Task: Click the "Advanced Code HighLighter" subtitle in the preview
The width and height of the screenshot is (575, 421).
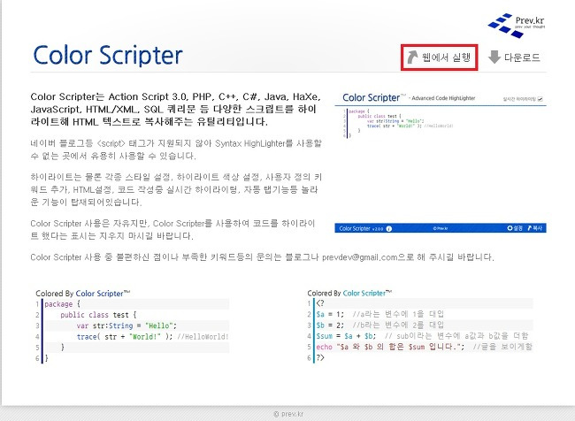Action: [x=443, y=98]
